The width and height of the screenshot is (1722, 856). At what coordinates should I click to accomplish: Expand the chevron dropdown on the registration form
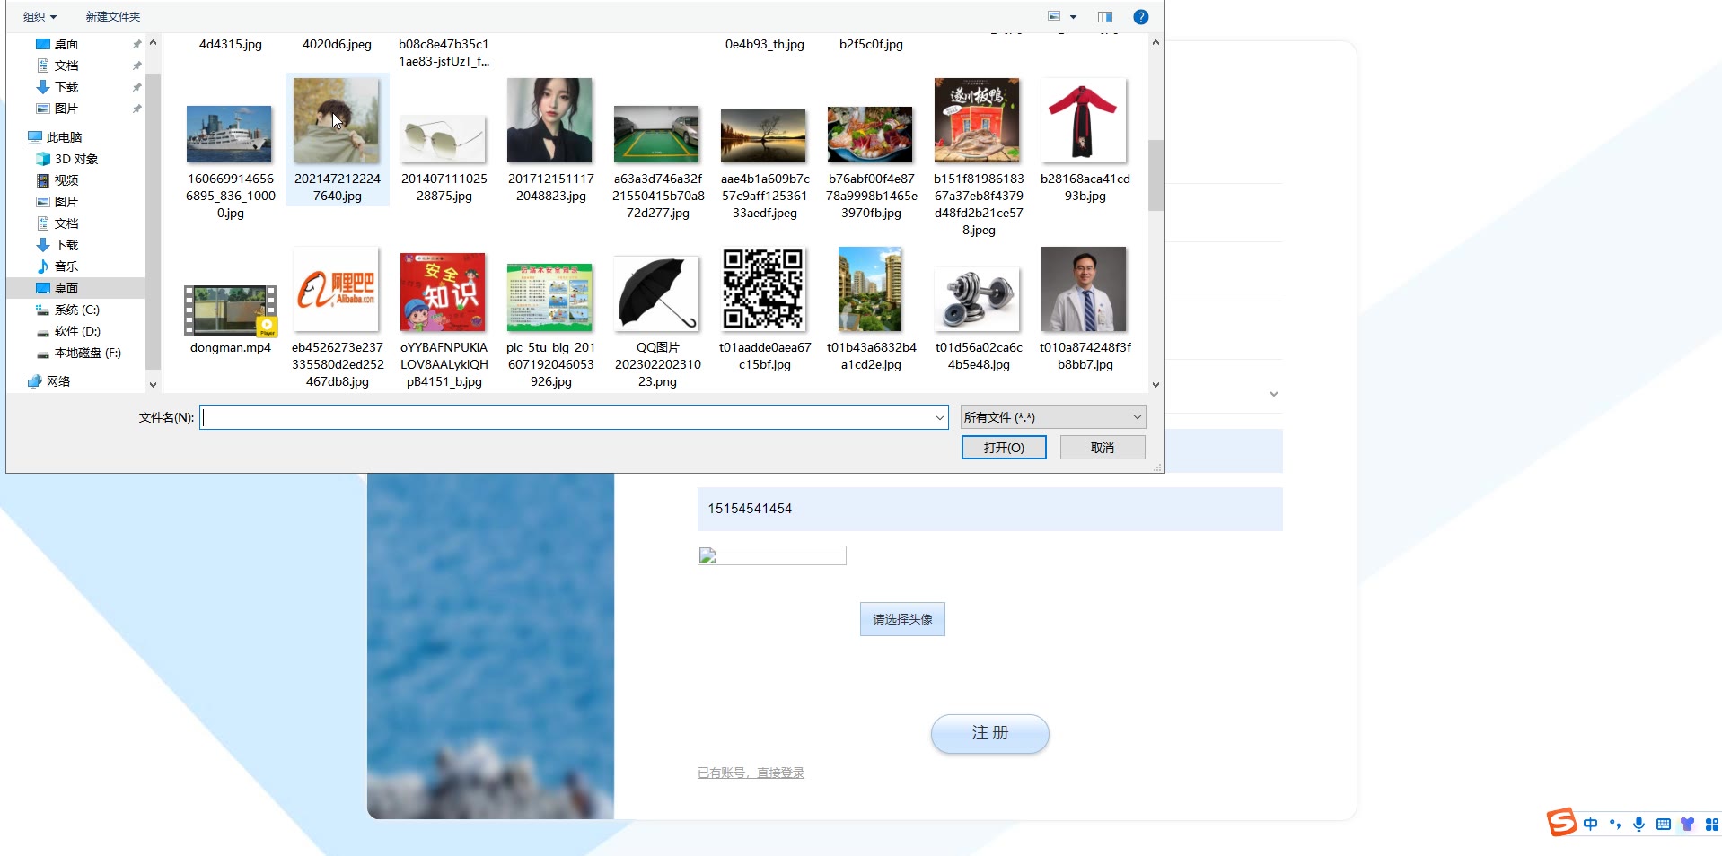1273,394
